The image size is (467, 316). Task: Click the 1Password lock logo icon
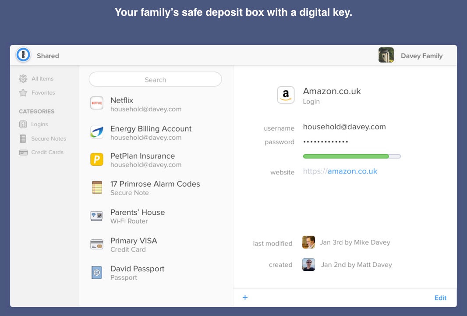23,55
